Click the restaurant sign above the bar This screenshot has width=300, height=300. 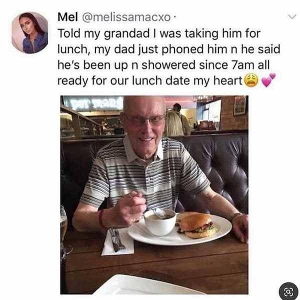pyautogui.click(x=93, y=103)
